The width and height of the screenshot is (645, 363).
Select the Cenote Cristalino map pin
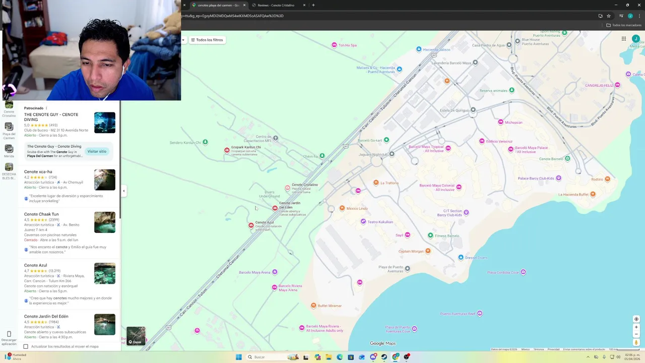pyautogui.click(x=288, y=188)
